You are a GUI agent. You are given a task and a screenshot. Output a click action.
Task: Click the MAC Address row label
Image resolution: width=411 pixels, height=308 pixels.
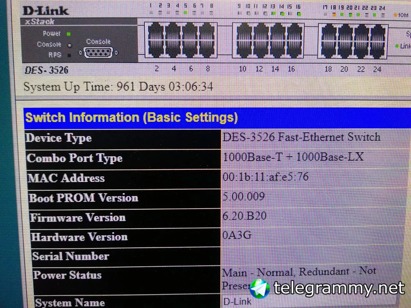(66, 178)
